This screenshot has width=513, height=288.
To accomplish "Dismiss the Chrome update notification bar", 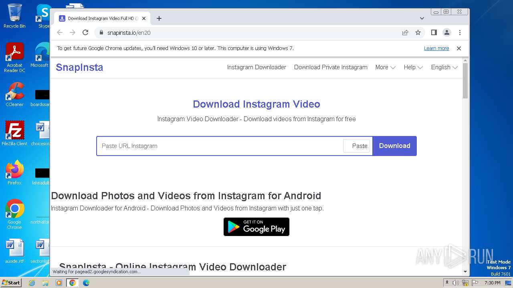I will coord(459,48).
